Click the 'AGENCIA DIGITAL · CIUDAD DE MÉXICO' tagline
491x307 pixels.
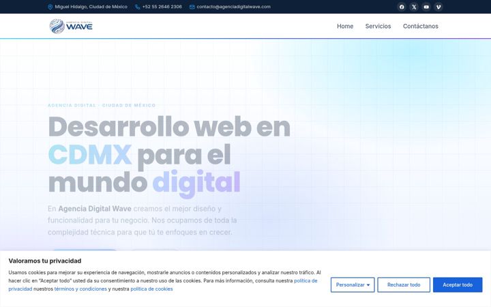point(102,105)
